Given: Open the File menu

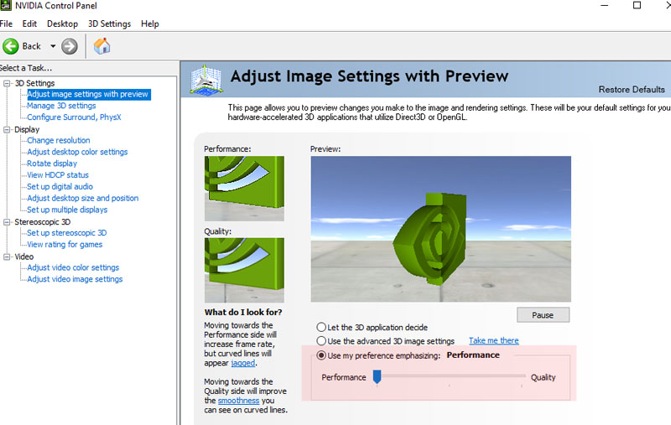Looking at the screenshot, I should tap(6, 24).
